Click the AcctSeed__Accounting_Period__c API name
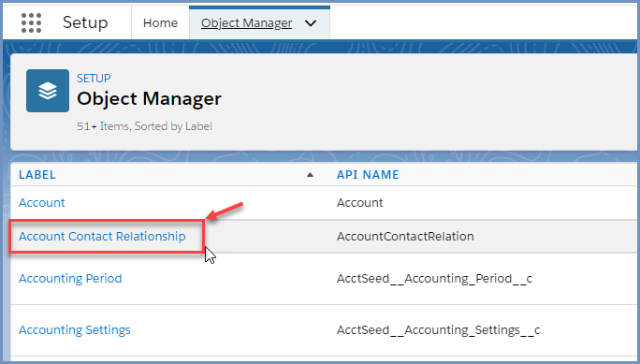640x364 pixels. click(x=434, y=278)
